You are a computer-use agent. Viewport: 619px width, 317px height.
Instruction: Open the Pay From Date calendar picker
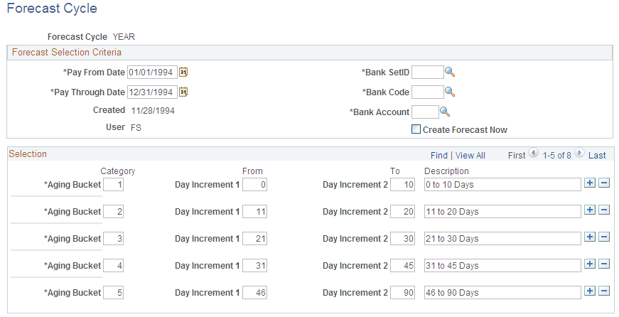point(183,72)
